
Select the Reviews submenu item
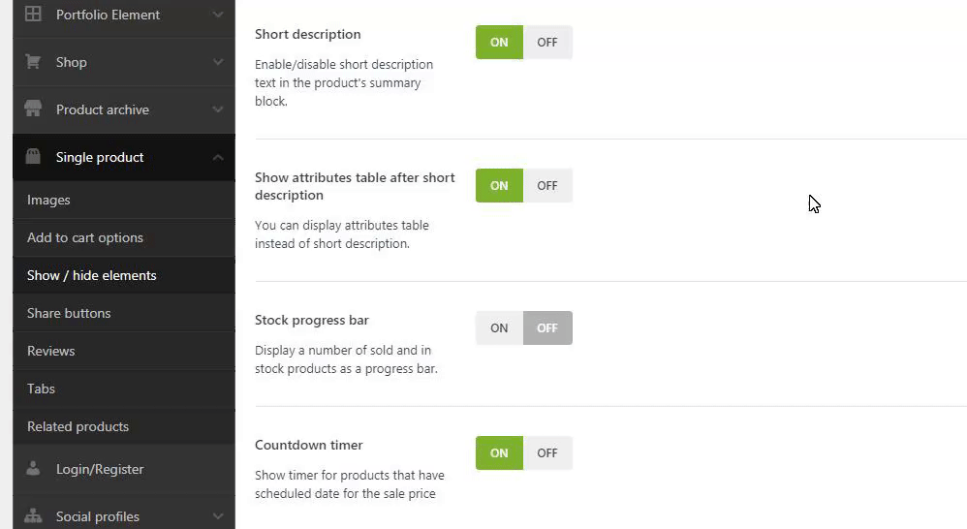(x=50, y=351)
